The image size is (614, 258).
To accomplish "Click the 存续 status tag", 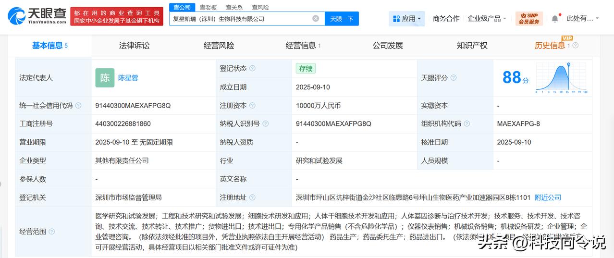I will (306, 69).
